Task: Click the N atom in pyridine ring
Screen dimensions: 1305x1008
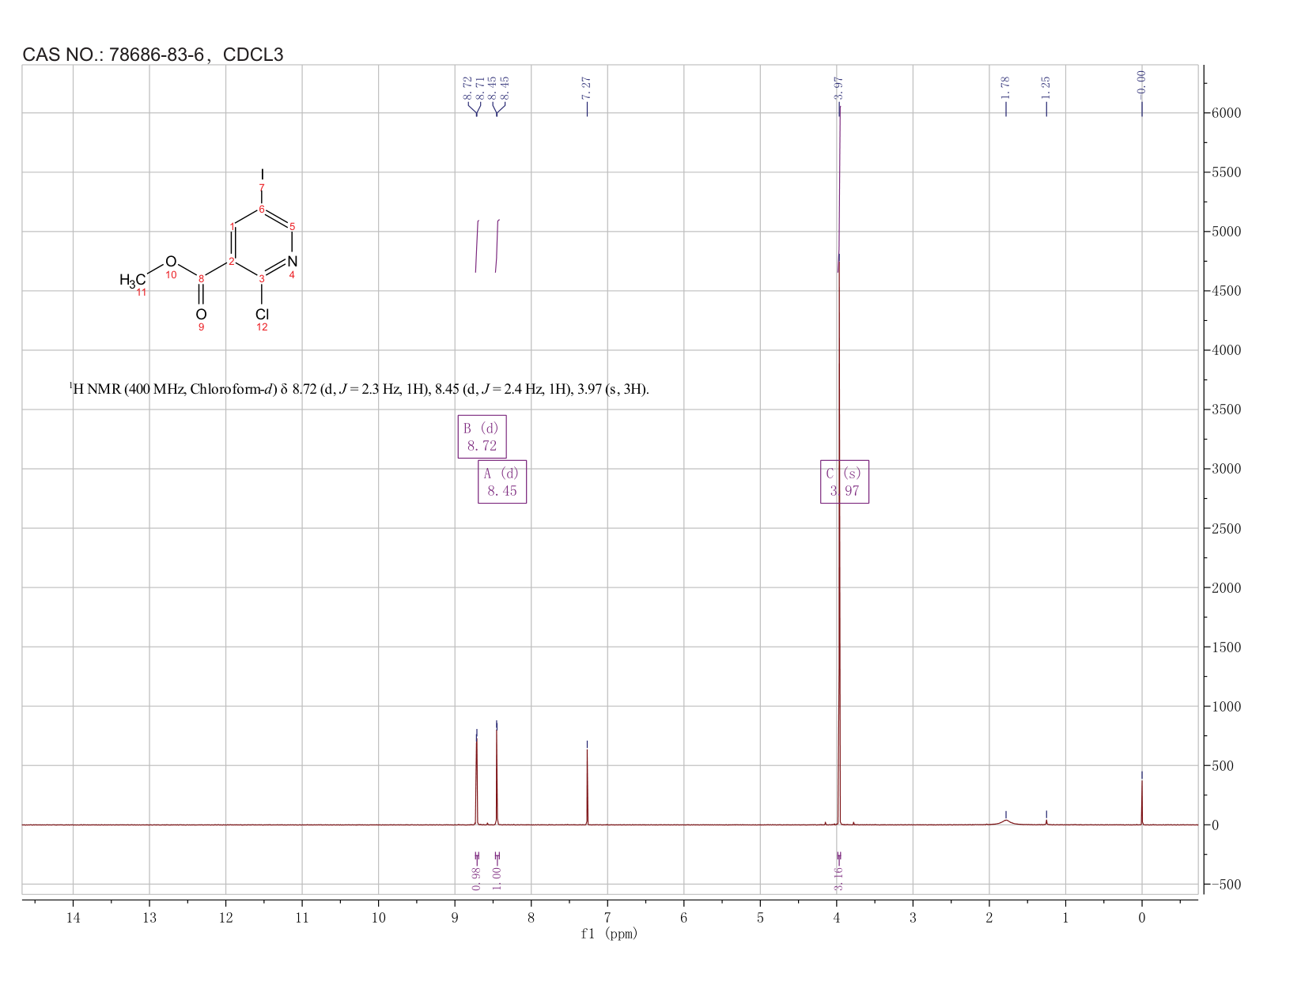Action: [292, 261]
